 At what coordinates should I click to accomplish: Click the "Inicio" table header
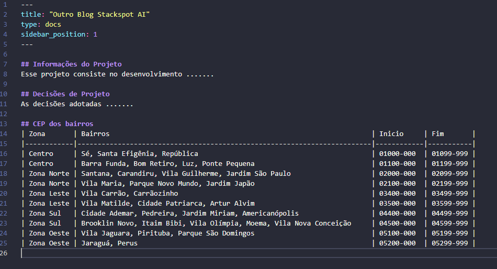(391, 134)
